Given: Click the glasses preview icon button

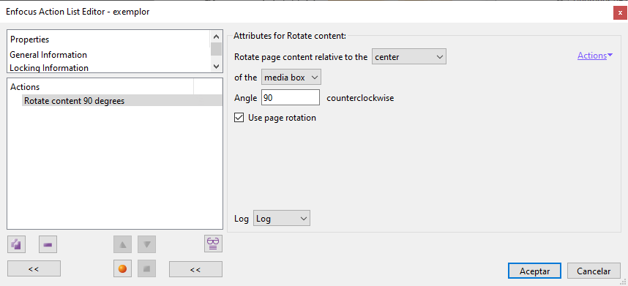Looking at the screenshot, I should tap(213, 244).
